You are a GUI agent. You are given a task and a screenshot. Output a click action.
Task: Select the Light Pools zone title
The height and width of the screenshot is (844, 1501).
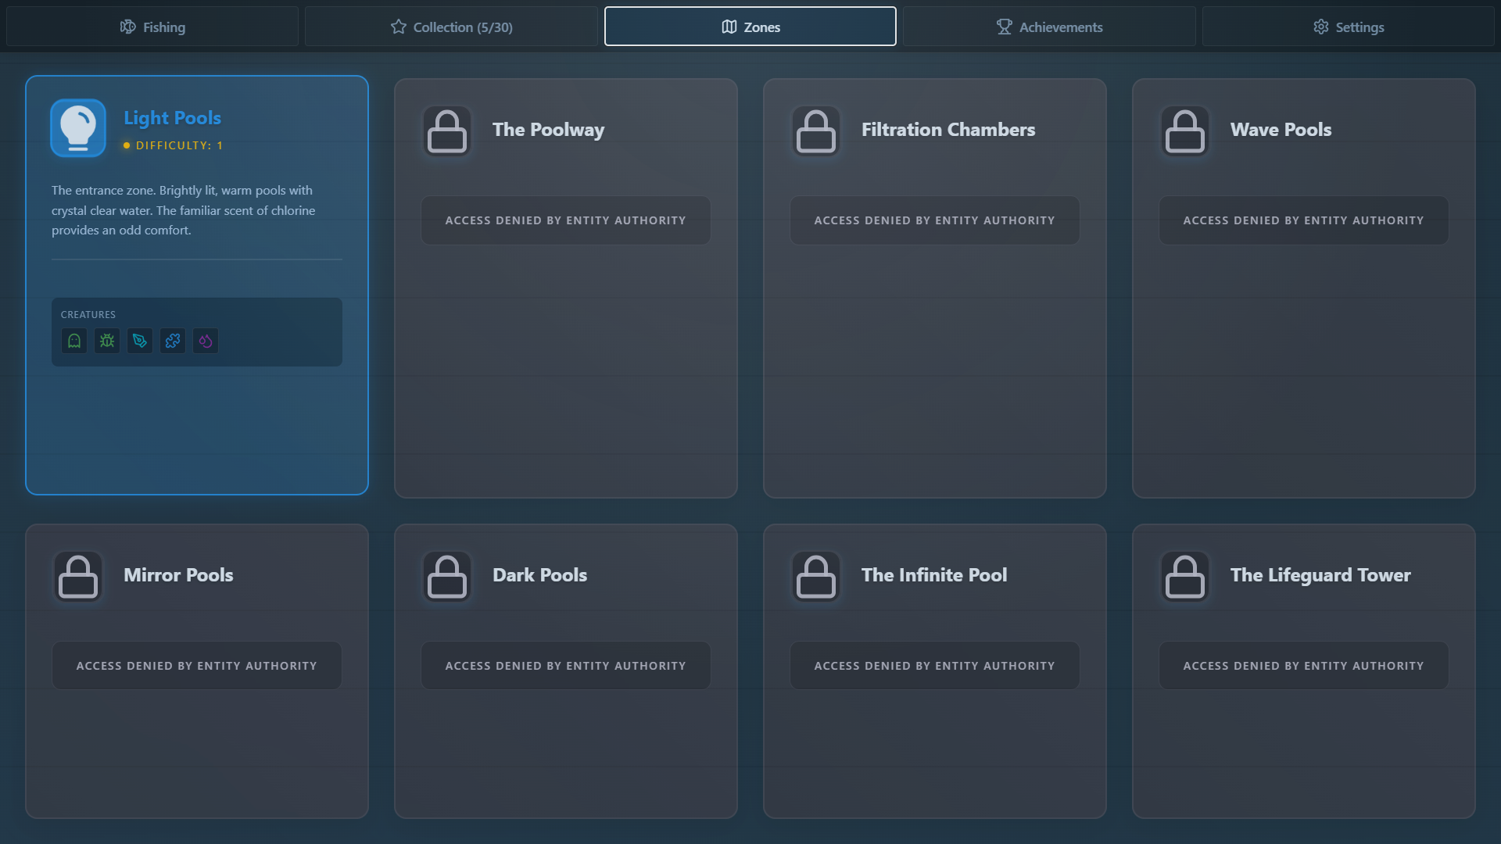pos(172,118)
